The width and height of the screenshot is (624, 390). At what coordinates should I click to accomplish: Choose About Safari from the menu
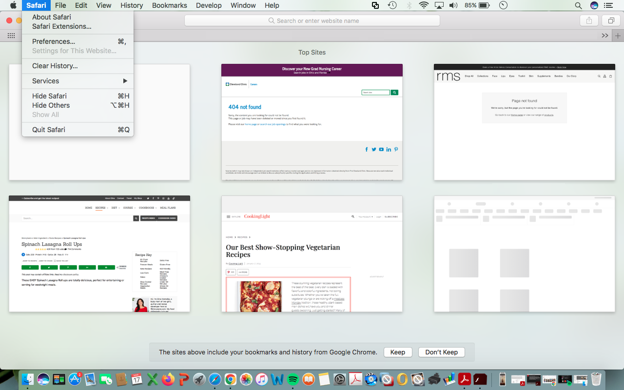pyautogui.click(x=78, y=17)
